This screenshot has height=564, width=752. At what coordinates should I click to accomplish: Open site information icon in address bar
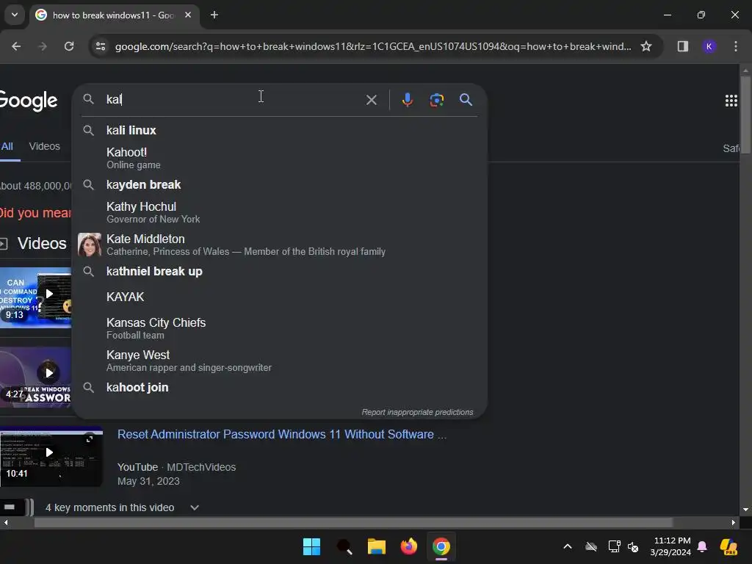pyautogui.click(x=101, y=46)
